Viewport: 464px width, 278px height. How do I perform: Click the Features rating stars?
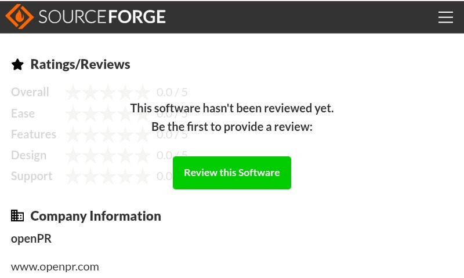click(108, 134)
